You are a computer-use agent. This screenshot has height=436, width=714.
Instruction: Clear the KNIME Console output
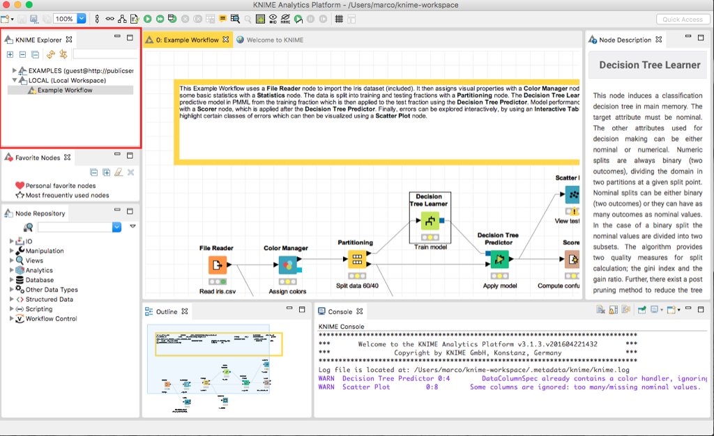(600, 309)
